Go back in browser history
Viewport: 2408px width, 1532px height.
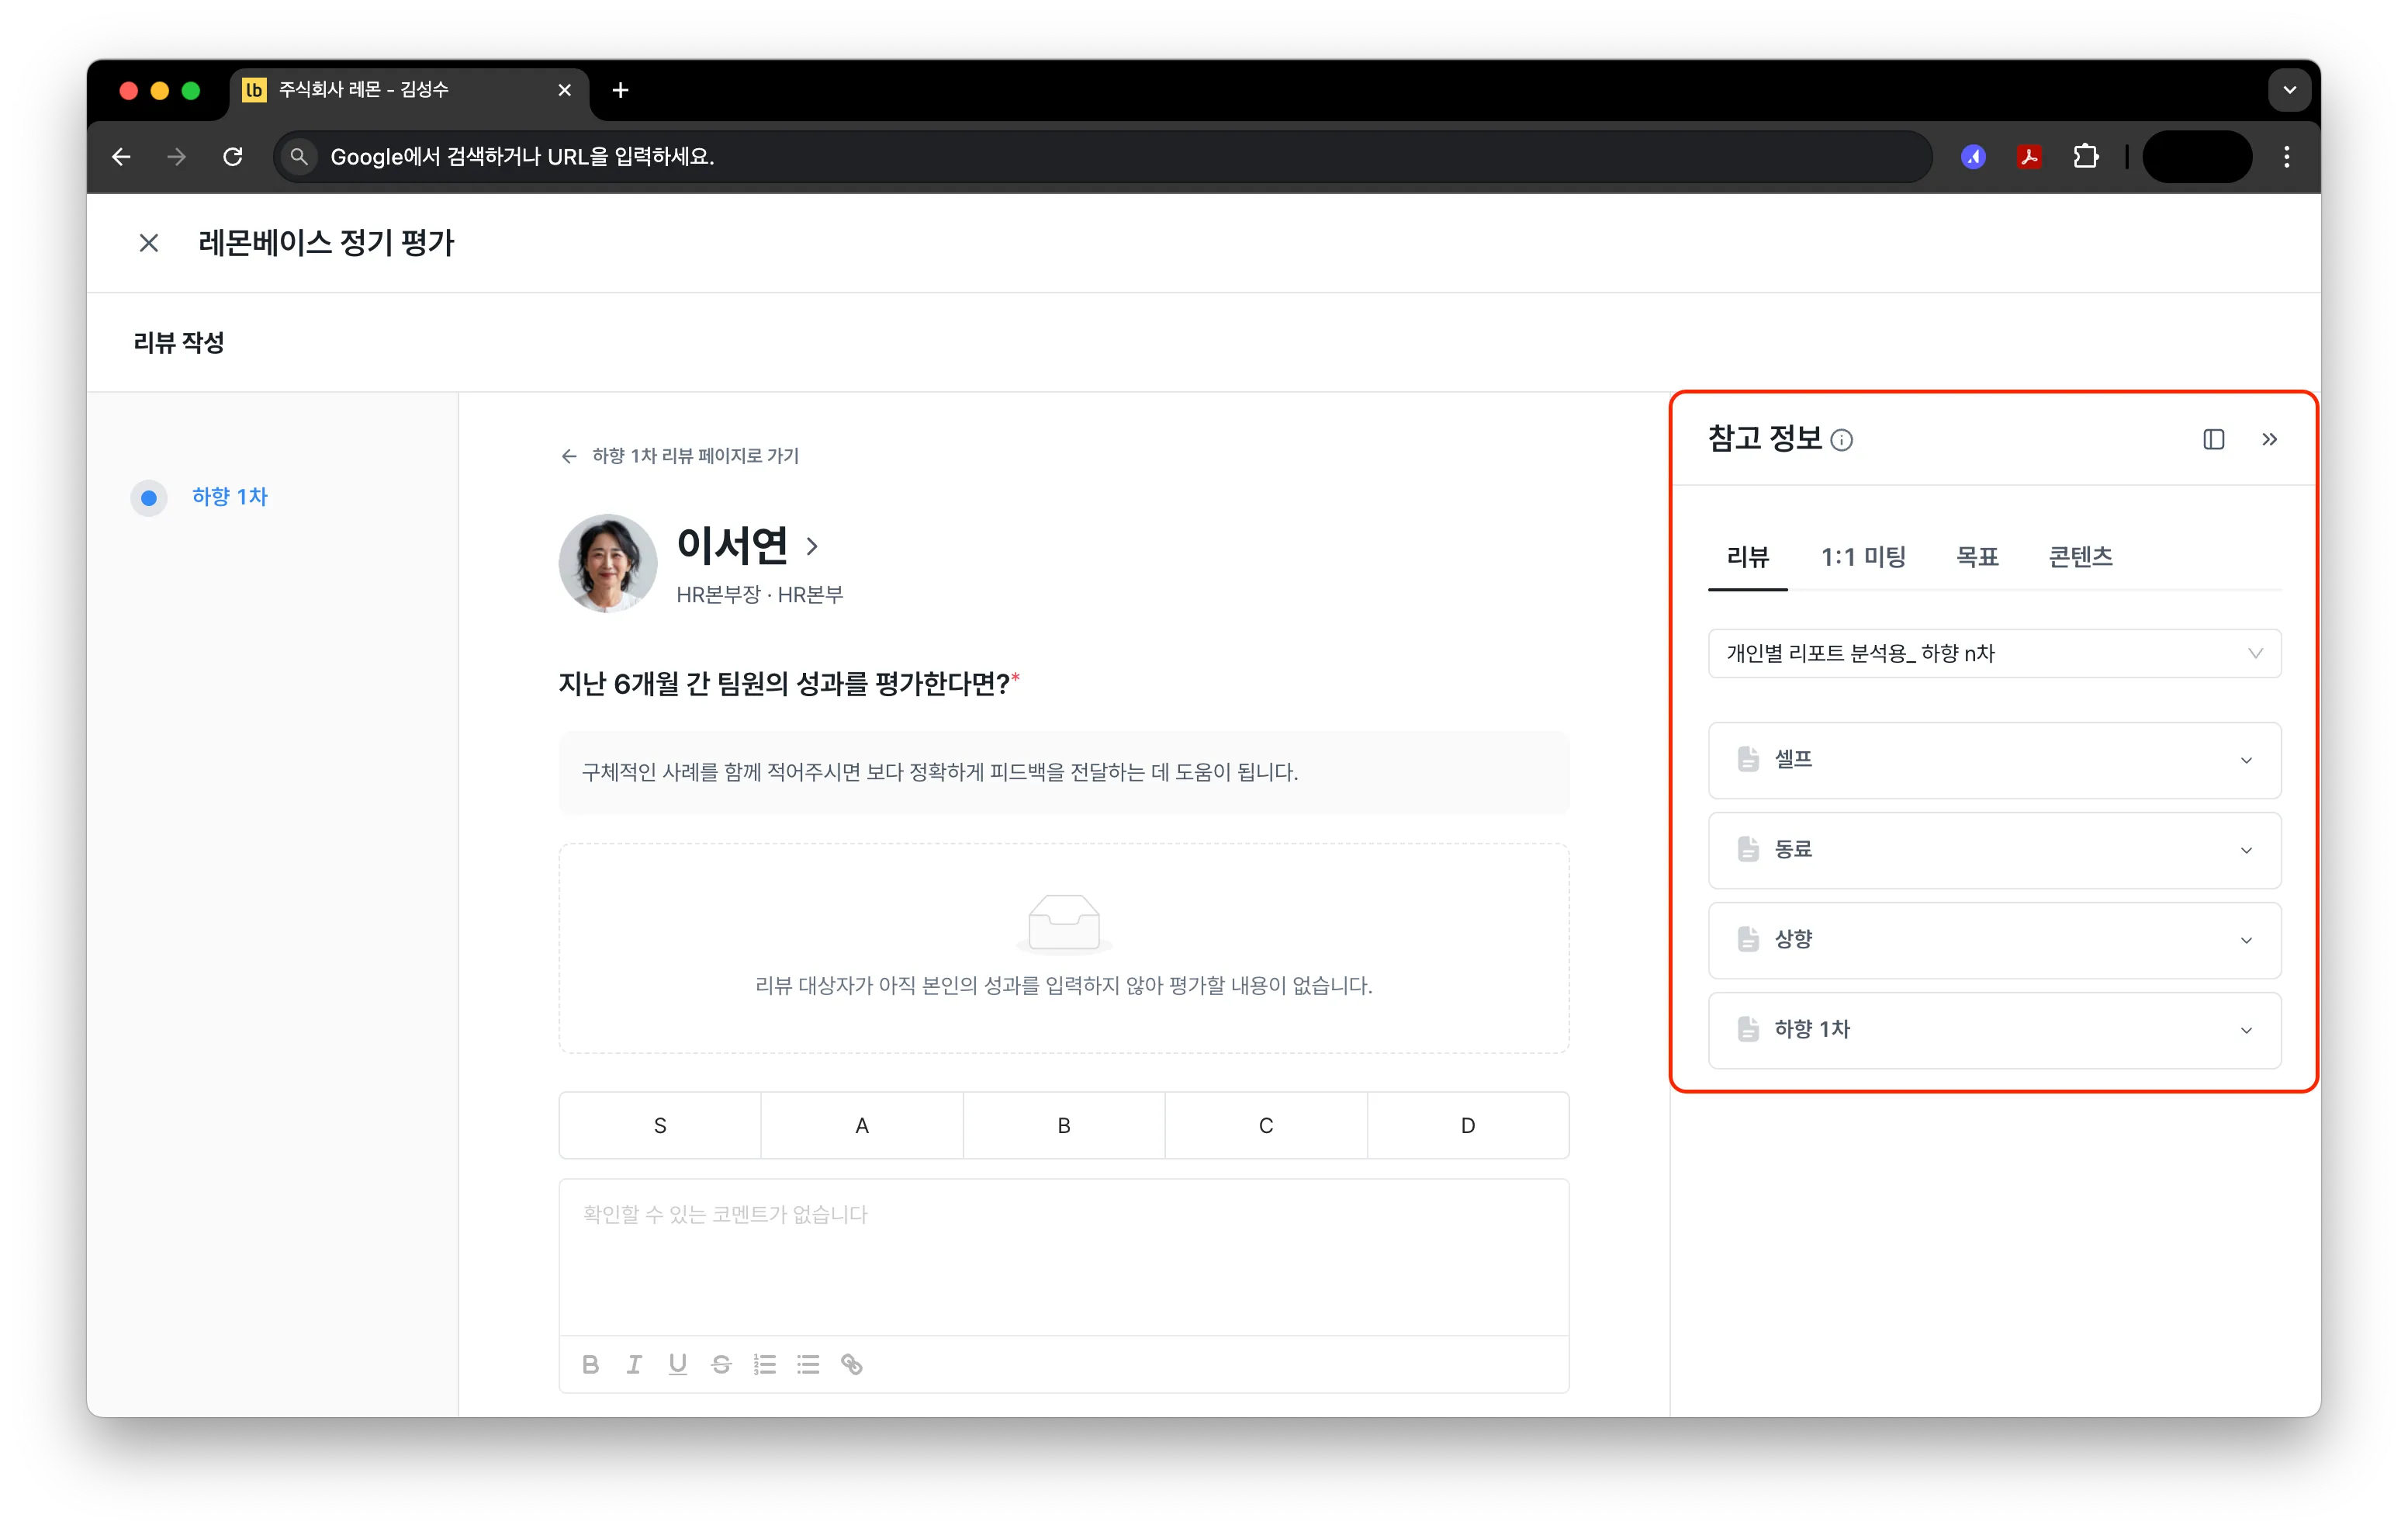point(122,157)
